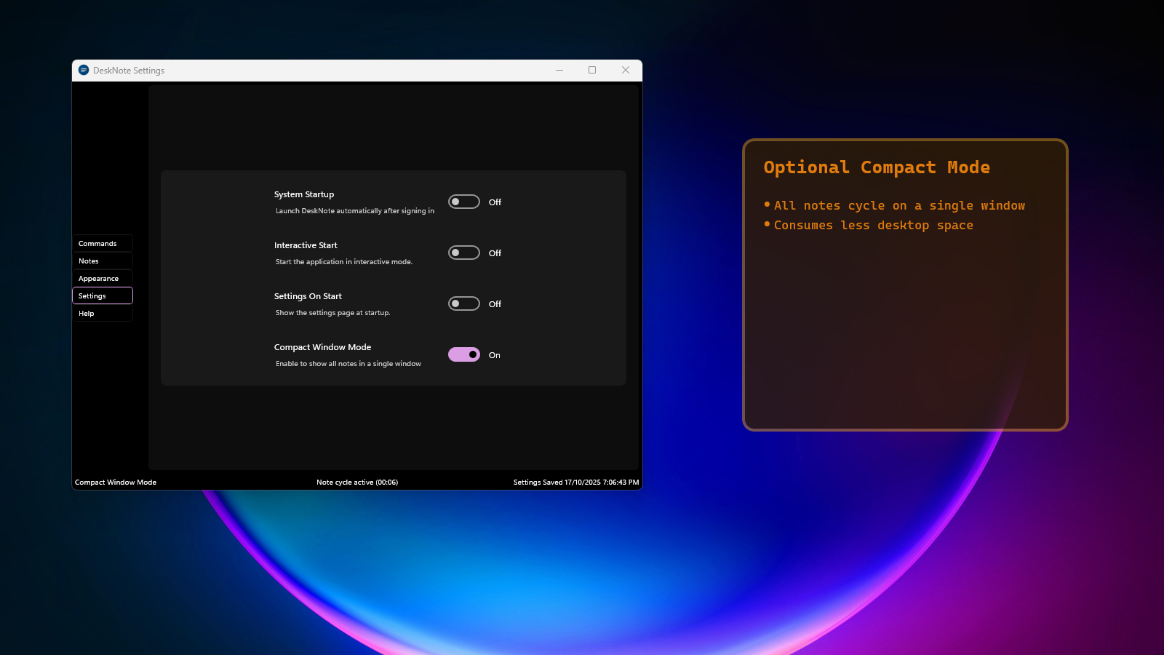Viewport: 1164px width, 655px height.
Task: Enable Settings On Start
Action: 463,303
